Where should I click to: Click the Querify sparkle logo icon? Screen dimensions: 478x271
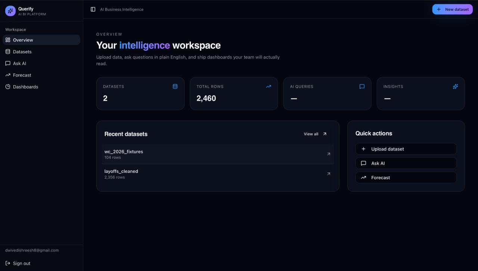(x=10, y=11)
